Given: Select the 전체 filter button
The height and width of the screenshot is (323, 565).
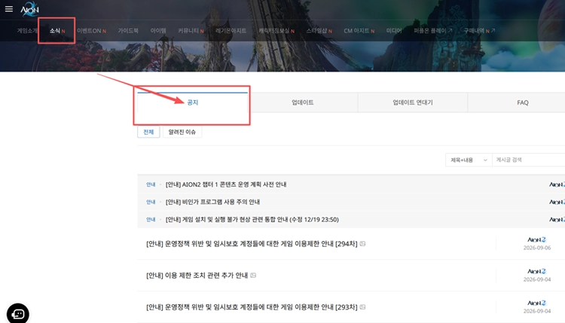Looking at the screenshot, I should coord(148,132).
